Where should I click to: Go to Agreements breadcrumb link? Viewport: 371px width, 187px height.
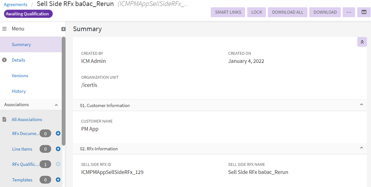pos(16,4)
